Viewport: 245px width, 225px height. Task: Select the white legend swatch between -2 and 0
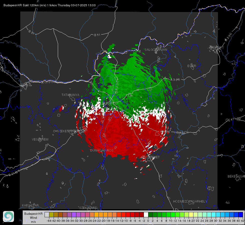tap(146, 214)
